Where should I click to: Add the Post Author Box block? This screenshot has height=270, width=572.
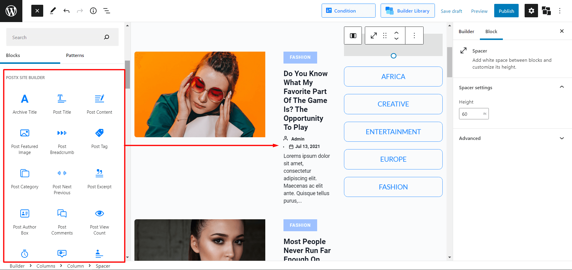pos(25,221)
